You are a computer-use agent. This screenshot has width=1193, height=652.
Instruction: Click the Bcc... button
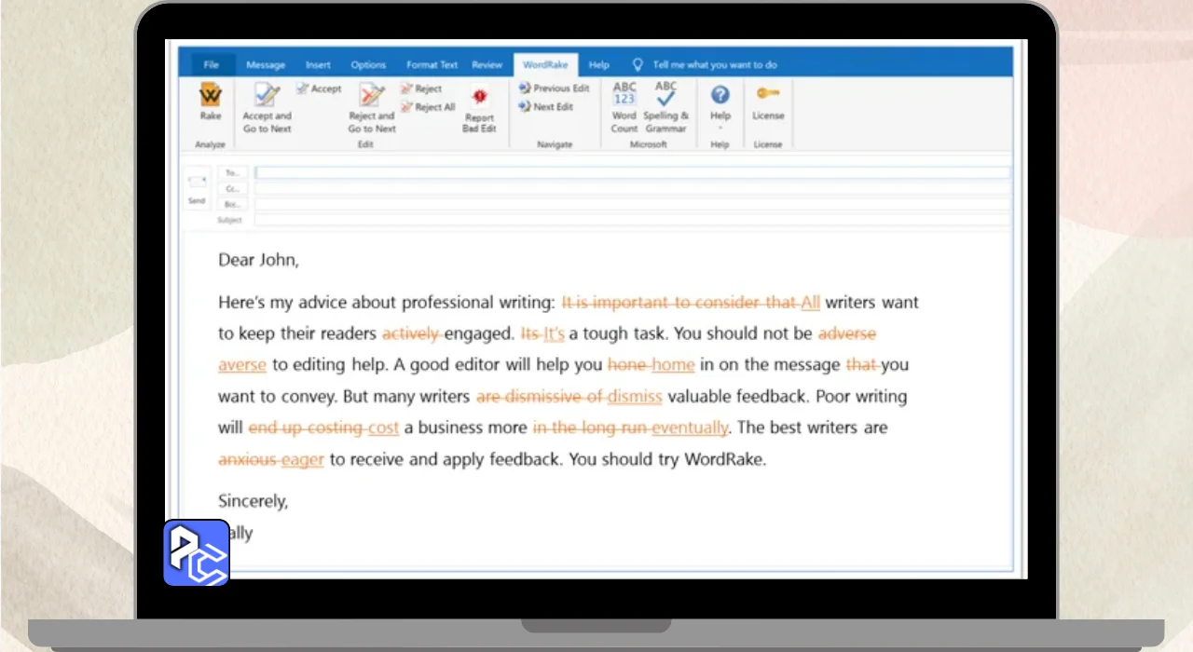tap(232, 204)
